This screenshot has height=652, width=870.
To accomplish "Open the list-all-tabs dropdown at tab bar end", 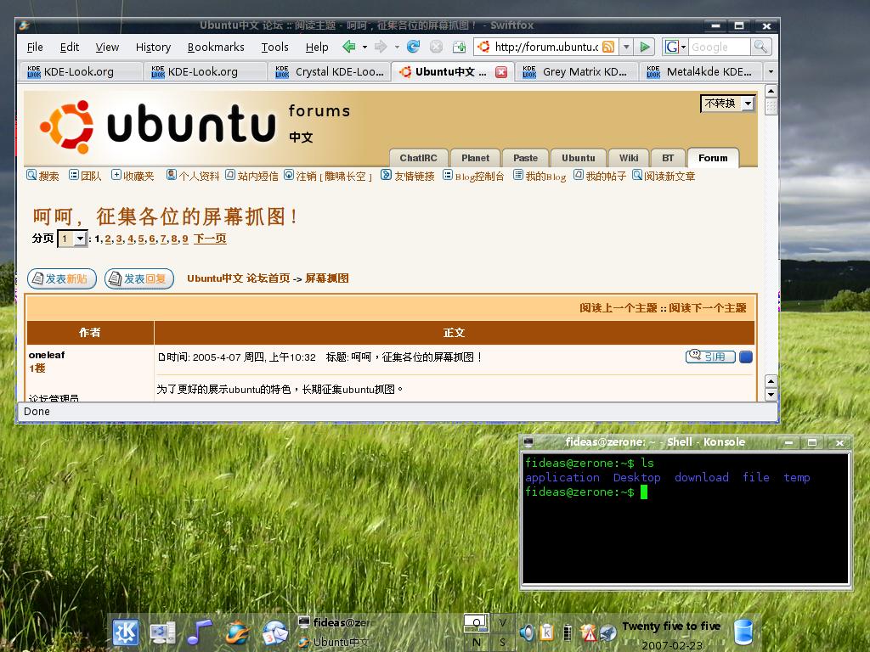I will pyautogui.click(x=770, y=71).
